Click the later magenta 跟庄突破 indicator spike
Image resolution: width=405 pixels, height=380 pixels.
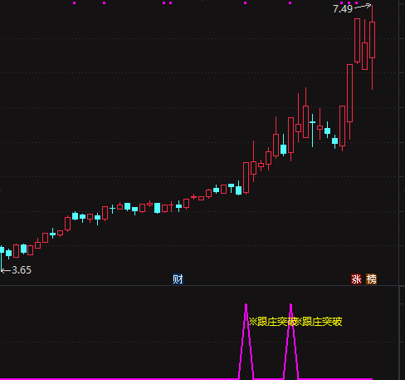tap(290, 342)
